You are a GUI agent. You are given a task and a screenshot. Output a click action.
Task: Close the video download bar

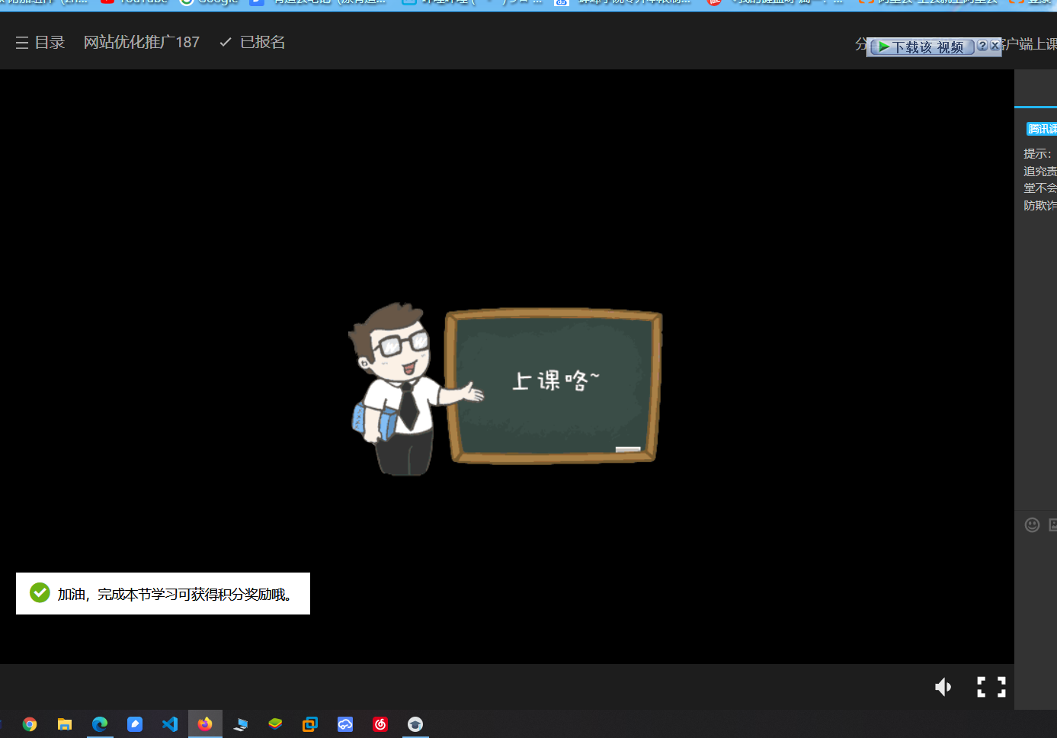995,46
